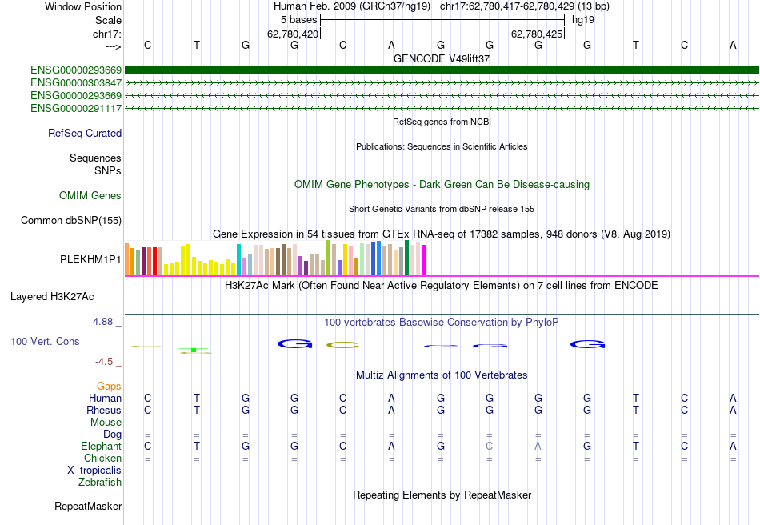Click the magenta bar in the GTEx chart
The image size is (760, 525).
[x=424, y=260]
